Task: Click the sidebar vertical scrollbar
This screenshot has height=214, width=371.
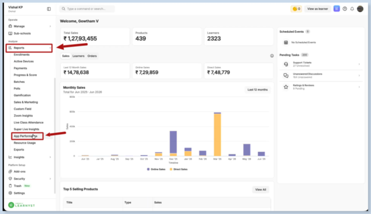Action: (x=55, y=135)
